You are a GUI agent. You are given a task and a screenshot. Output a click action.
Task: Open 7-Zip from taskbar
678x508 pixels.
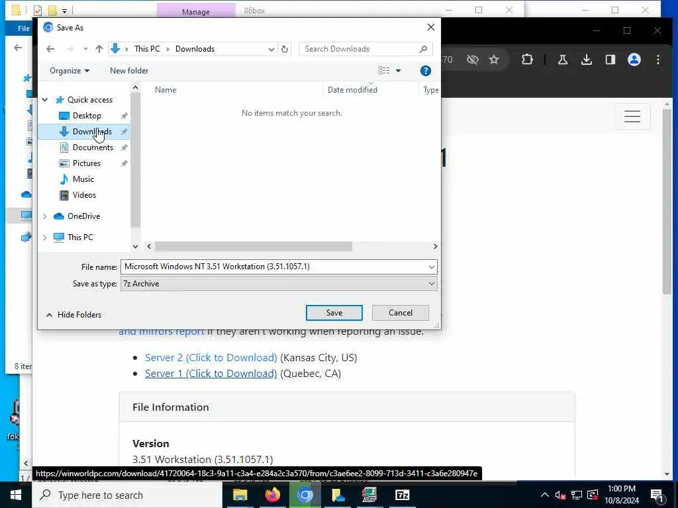point(402,495)
